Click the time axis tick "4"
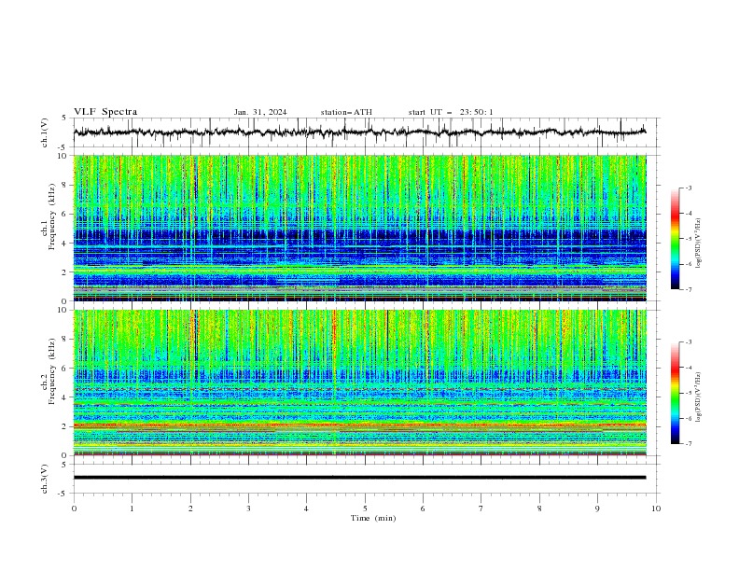The image size is (739, 571). 307,508
